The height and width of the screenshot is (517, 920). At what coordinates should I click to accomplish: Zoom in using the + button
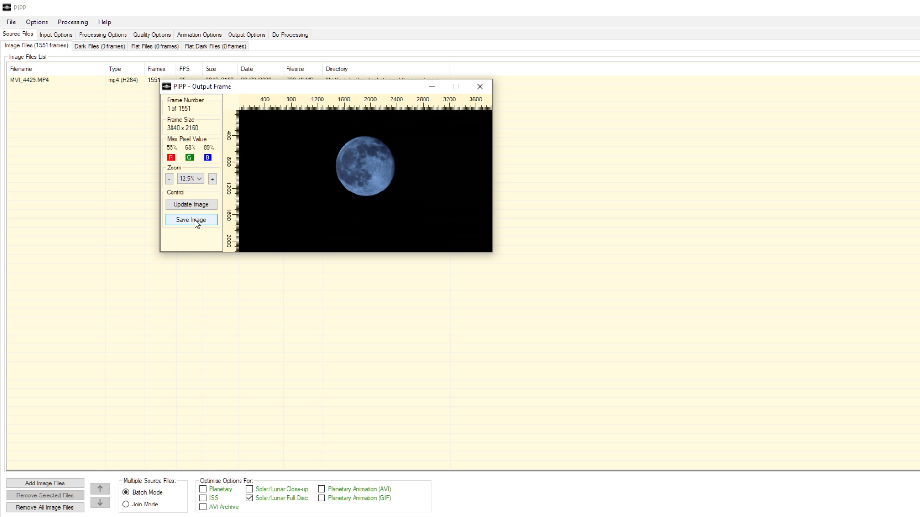click(x=212, y=179)
